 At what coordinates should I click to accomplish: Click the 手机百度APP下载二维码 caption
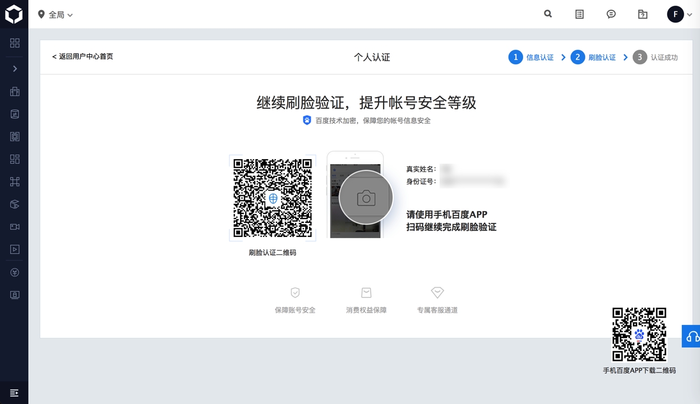pyautogui.click(x=640, y=371)
